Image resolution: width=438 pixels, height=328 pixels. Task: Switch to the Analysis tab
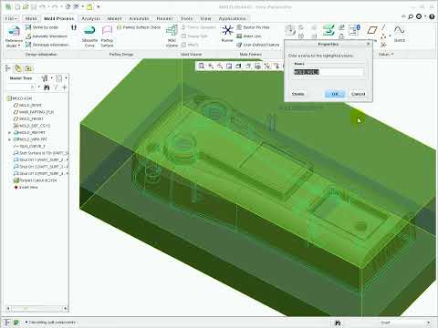90,18
